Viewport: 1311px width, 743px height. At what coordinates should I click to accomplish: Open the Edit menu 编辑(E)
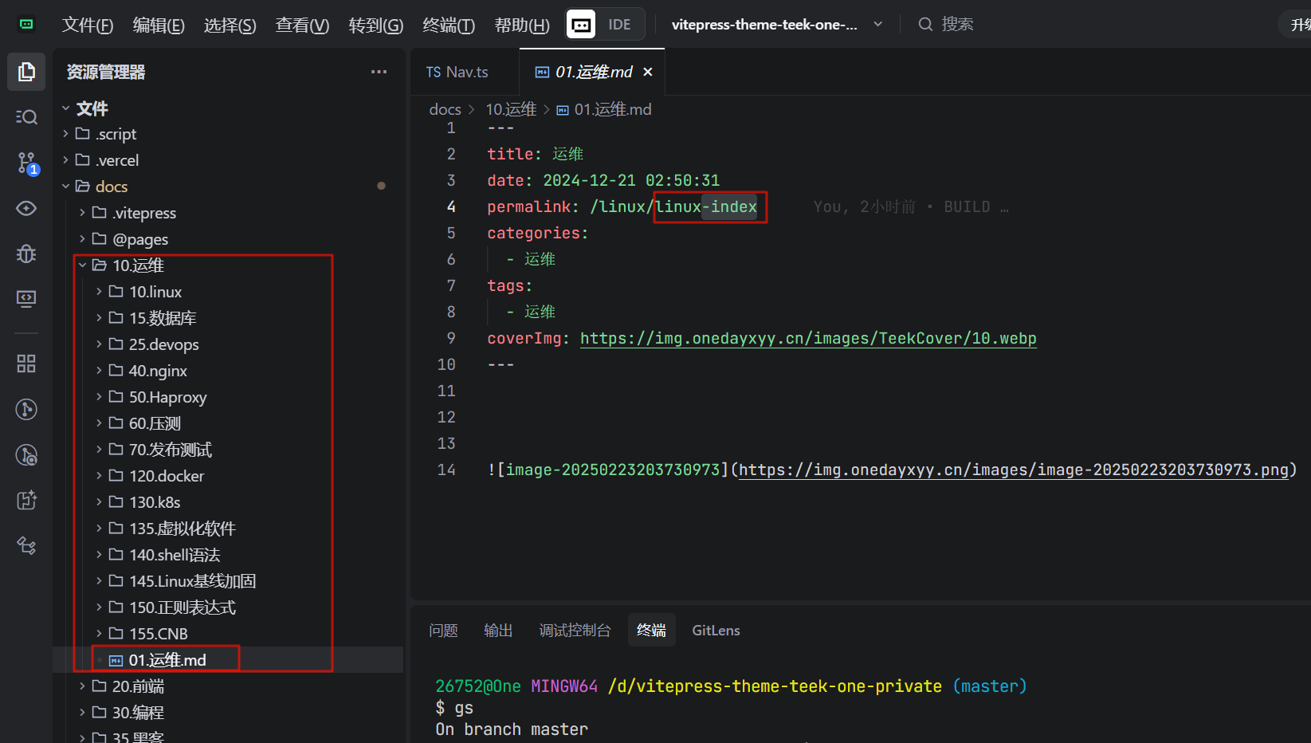click(159, 25)
